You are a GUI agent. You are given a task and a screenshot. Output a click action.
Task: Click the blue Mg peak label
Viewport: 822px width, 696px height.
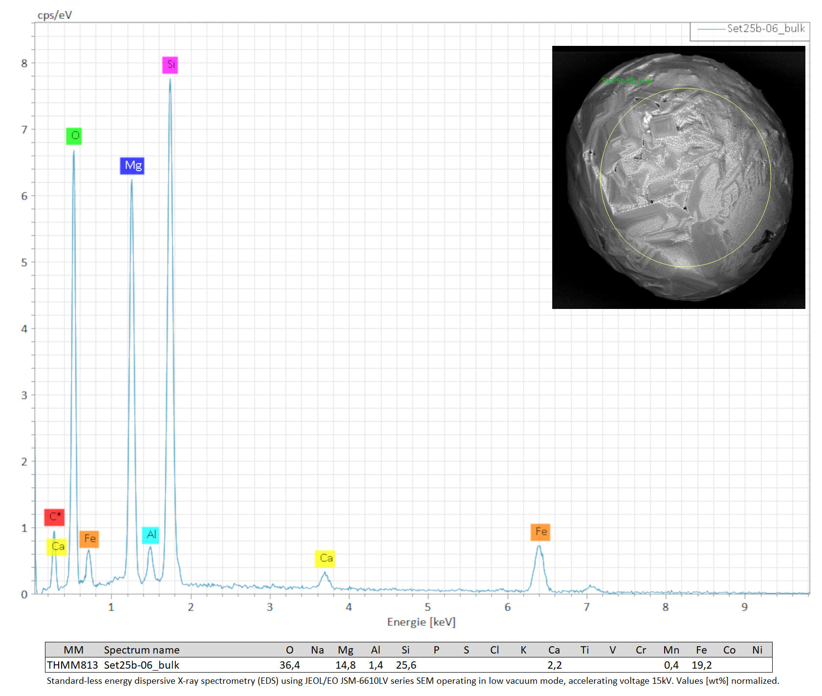point(132,165)
